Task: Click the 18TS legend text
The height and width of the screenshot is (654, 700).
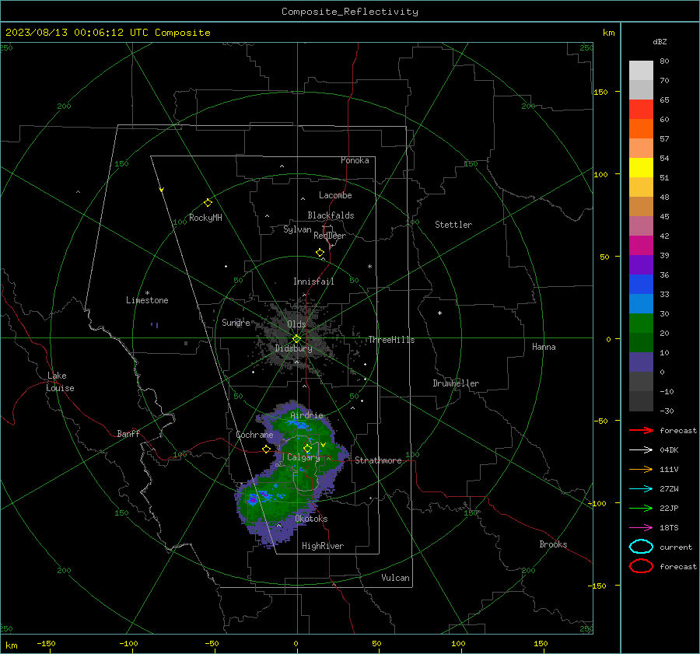Action: (x=669, y=528)
